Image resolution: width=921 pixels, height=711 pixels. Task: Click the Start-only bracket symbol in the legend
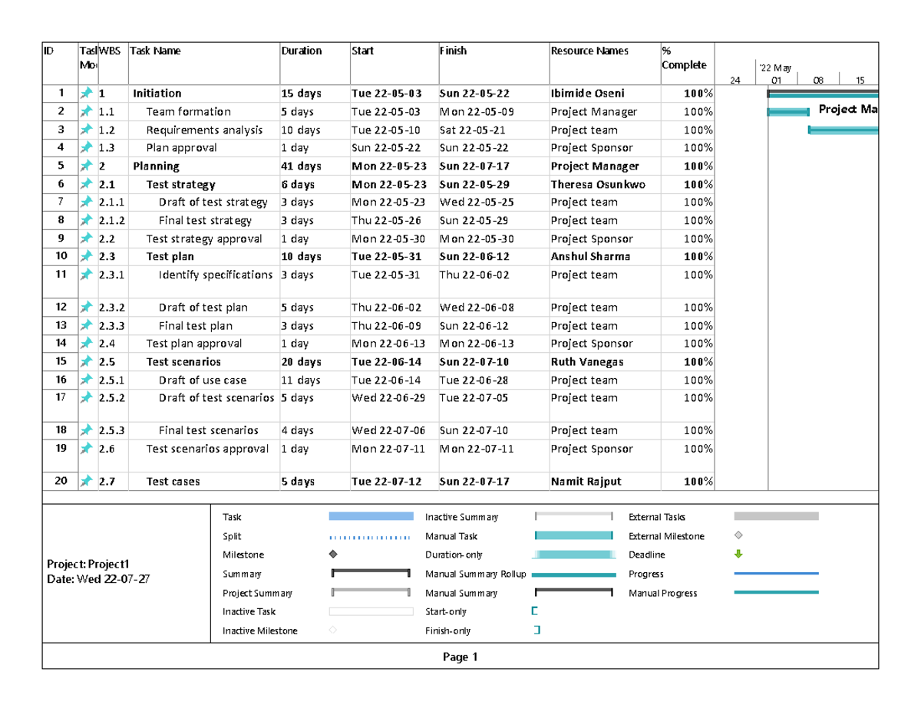(x=535, y=612)
